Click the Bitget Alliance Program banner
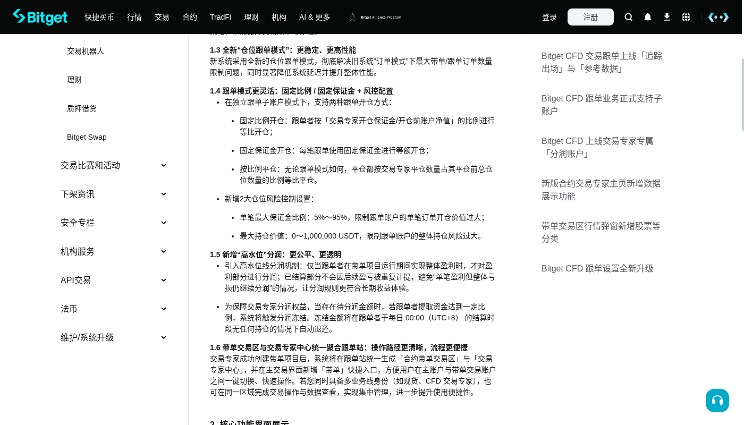This screenshot has height=425, width=744. pos(375,17)
